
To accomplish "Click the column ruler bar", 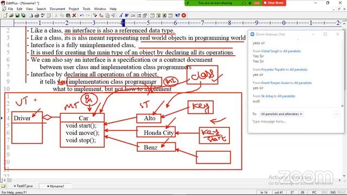I will point(177,23).
